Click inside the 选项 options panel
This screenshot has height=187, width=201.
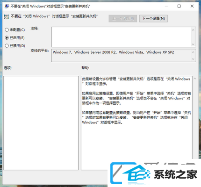[x=41, y=123]
